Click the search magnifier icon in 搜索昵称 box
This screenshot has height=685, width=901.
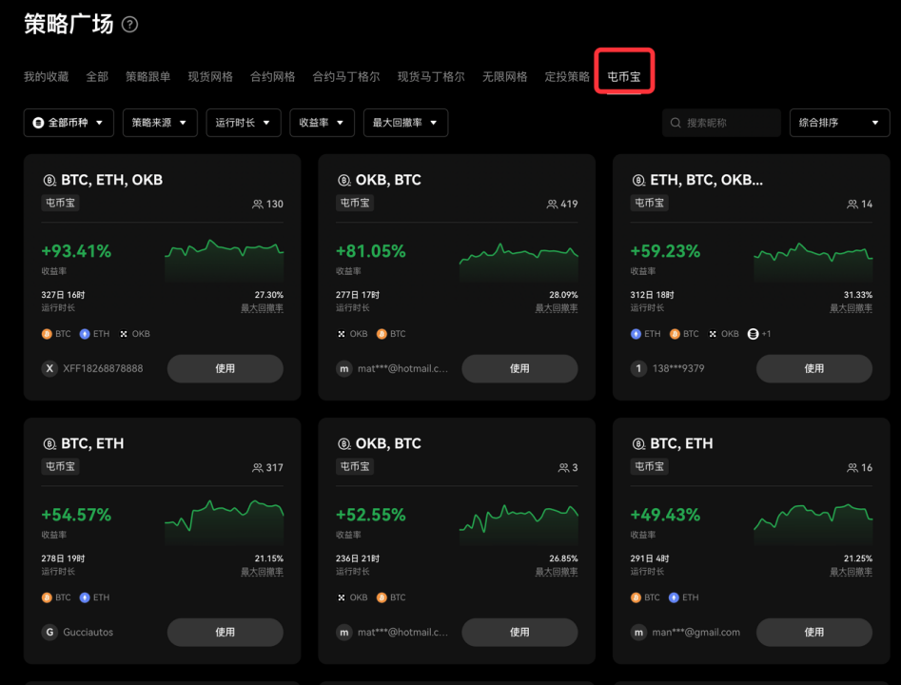click(x=676, y=123)
